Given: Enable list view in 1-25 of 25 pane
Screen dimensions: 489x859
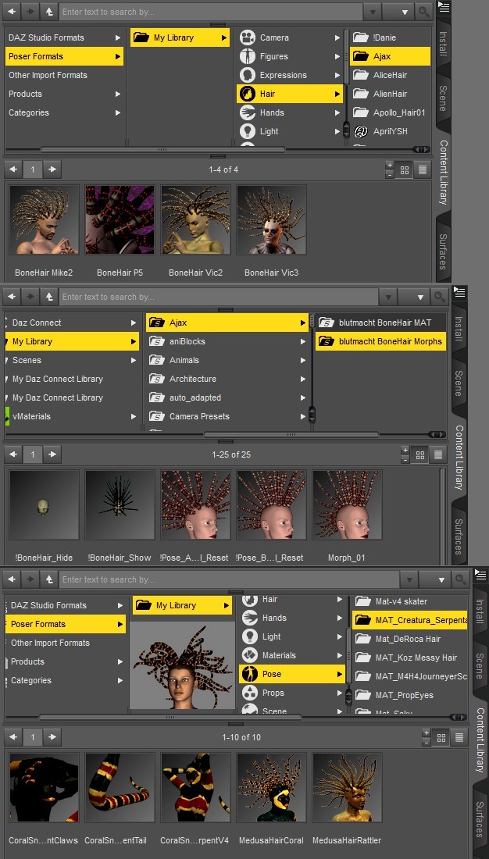Looking at the screenshot, I should [438, 454].
